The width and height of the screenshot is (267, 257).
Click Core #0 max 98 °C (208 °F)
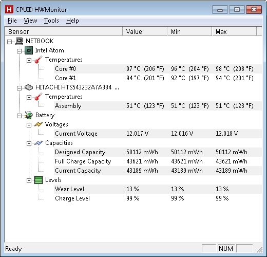[235, 69]
